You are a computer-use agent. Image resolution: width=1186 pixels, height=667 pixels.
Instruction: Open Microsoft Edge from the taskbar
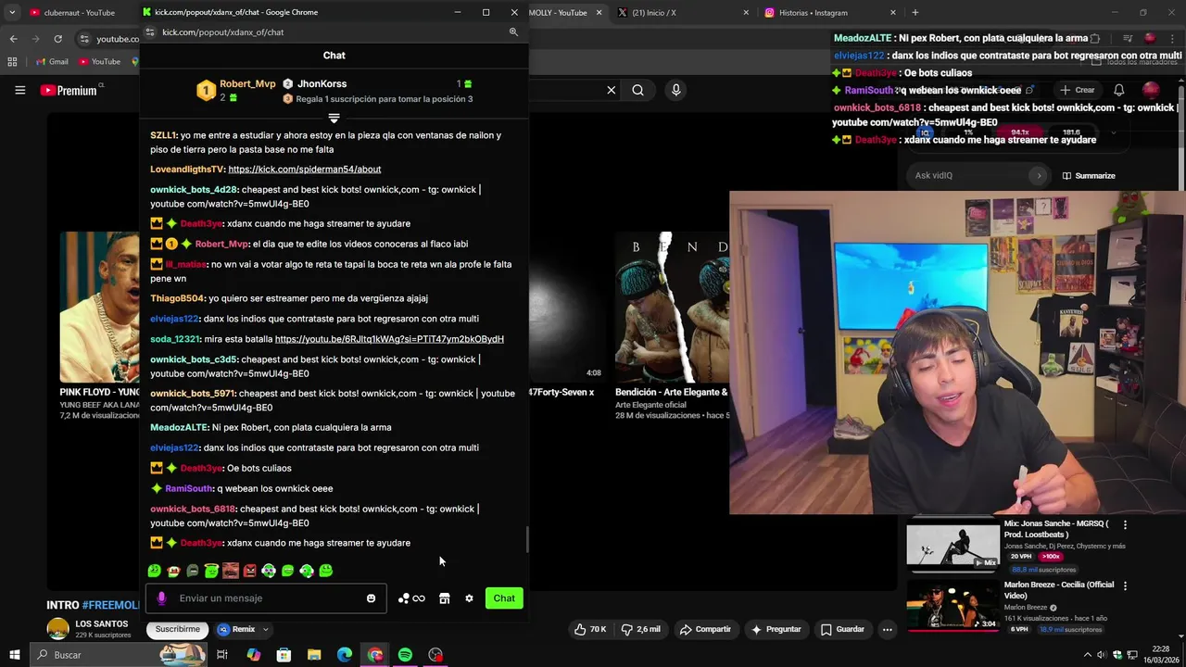[344, 655]
